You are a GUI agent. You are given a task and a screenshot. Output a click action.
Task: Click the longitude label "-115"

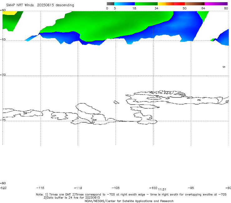pyautogui.click(x=40, y=188)
